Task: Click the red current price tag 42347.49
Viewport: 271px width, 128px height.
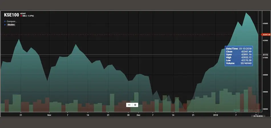Action: pos(266,34)
